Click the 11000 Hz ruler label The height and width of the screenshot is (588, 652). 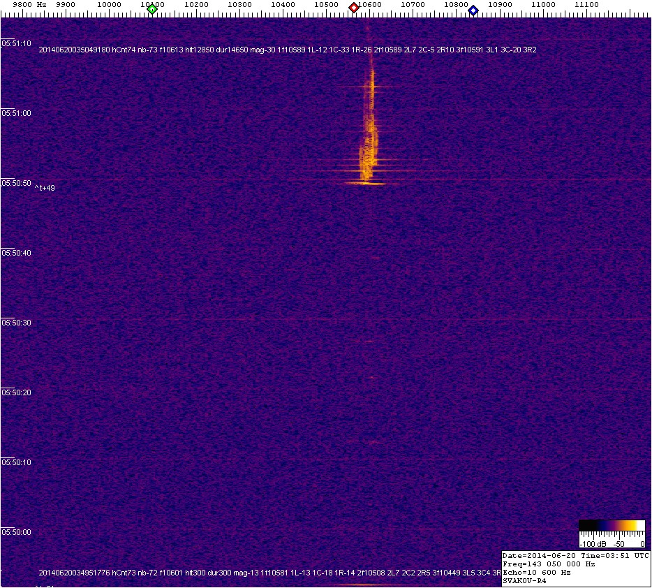(543, 5)
